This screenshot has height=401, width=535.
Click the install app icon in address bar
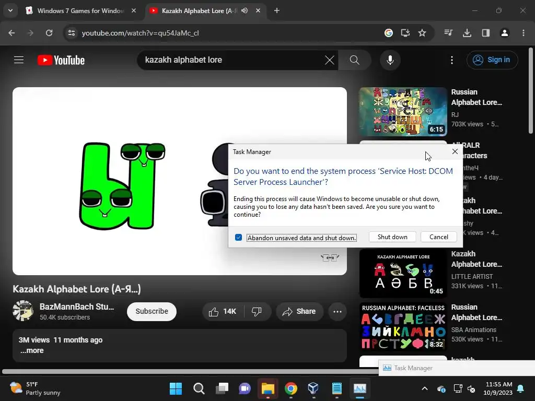pos(405,33)
